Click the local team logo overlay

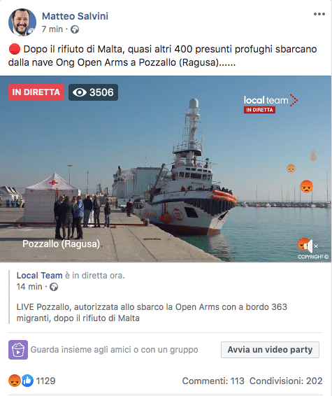click(x=270, y=104)
